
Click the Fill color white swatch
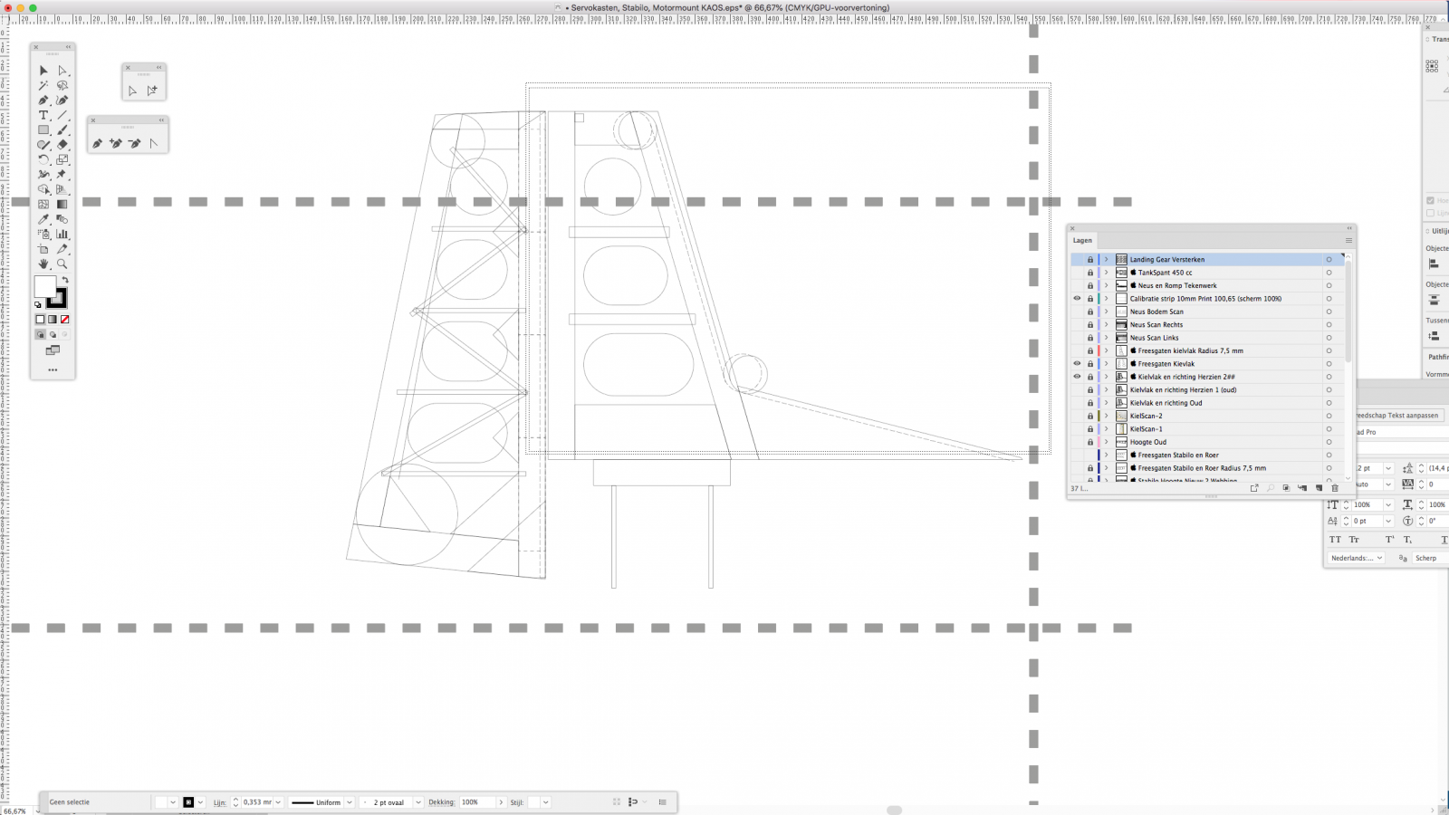[43, 285]
